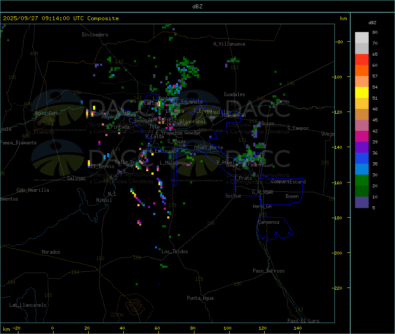The width and height of the screenshot is (395, 334).
Task: Click the L_Malvinas map label
Action: tap(173, 163)
